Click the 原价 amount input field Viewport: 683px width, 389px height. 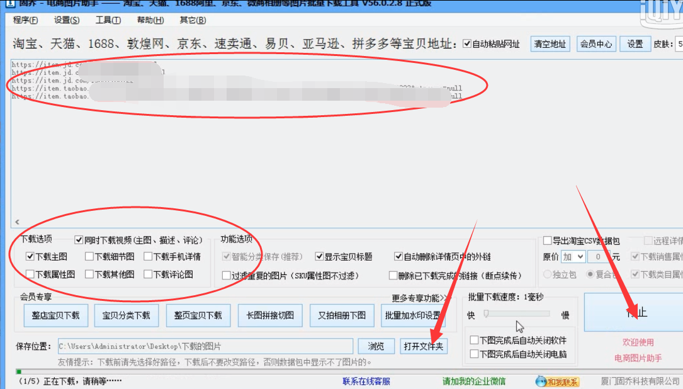tap(598, 257)
